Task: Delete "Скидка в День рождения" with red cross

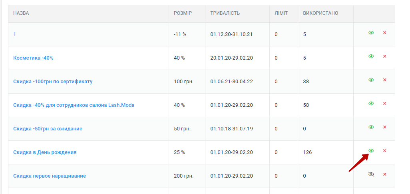Action: click(384, 150)
